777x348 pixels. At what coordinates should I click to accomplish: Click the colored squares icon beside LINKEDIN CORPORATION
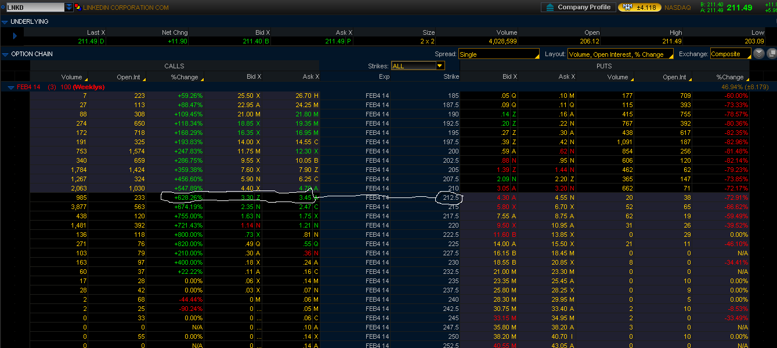click(x=77, y=8)
